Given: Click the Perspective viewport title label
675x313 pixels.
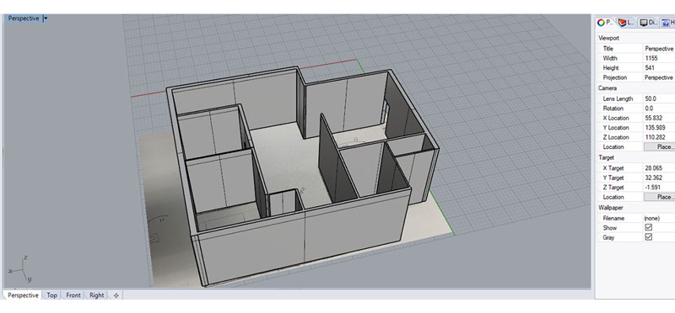Looking at the screenshot, I should pyautogui.click(x=24, y=19).
